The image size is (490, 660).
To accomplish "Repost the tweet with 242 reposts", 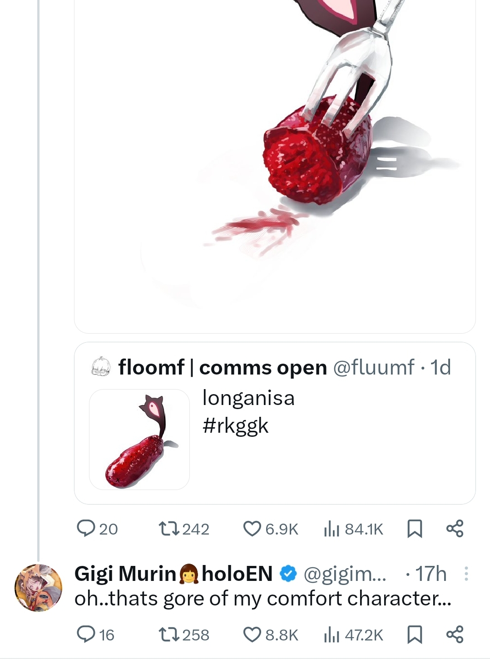I will [169, 528].
